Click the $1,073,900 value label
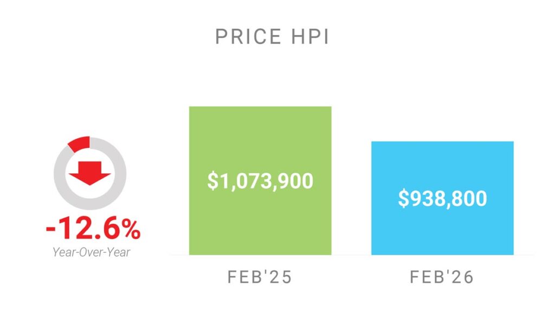Screen dimensions: 555x312 click(260, 180)
